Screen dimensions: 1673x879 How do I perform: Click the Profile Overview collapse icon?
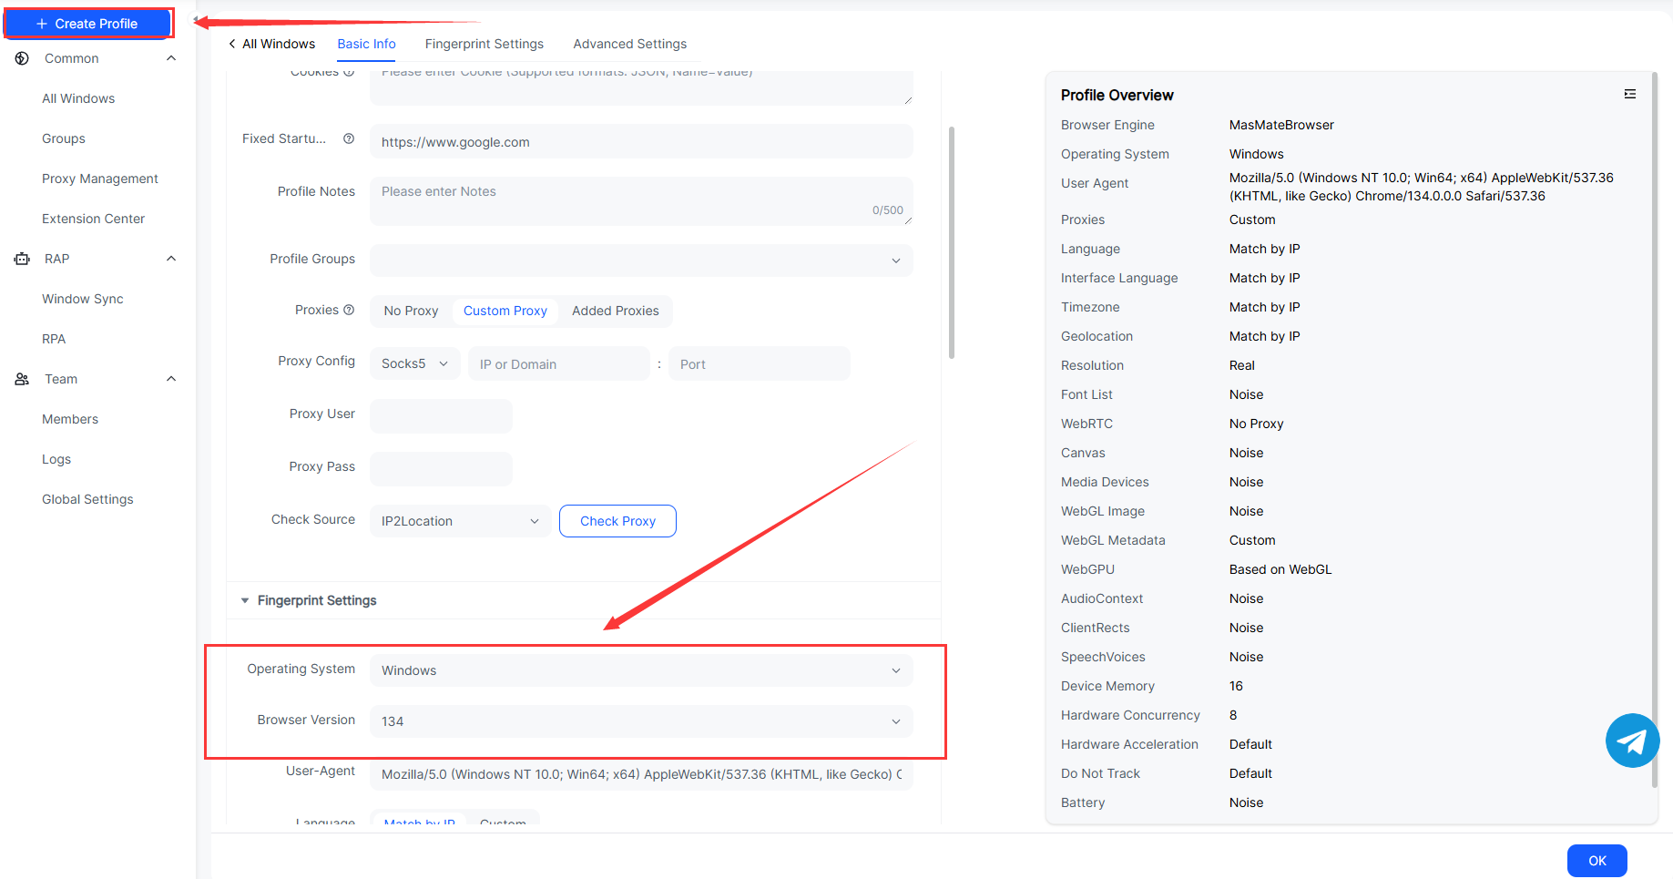[1629, 95]
